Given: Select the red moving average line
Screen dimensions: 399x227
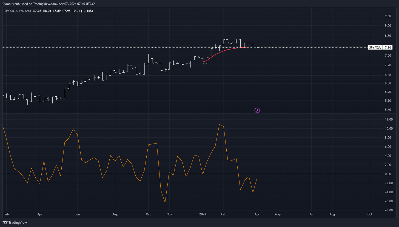Looking at the screenshot, I should (x=228, y=50).
